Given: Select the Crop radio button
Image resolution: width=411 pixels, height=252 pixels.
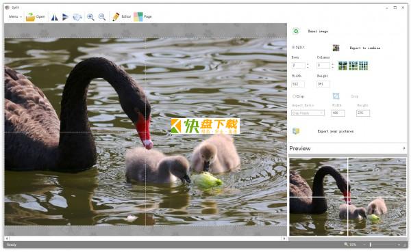Looking at the screenshot, I should click(x=294, y=96).
